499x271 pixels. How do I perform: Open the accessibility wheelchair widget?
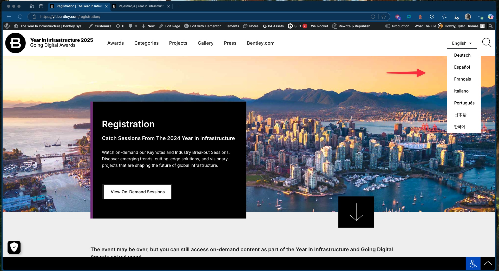point(473,263)
